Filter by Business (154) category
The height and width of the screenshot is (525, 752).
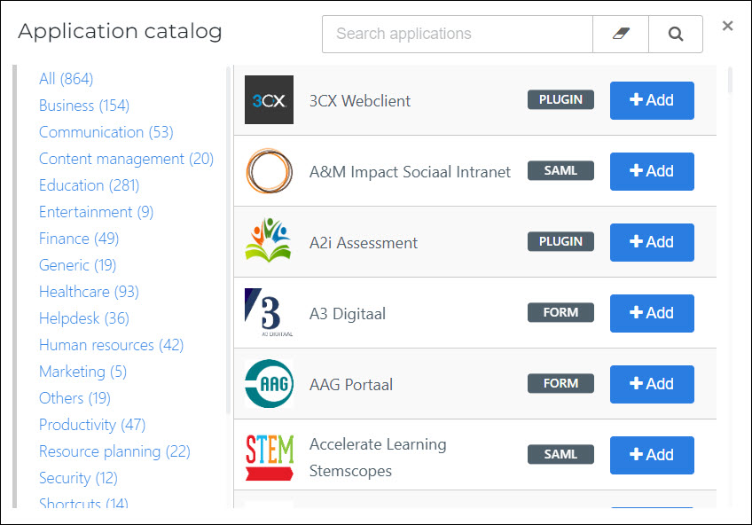(84, 106)
